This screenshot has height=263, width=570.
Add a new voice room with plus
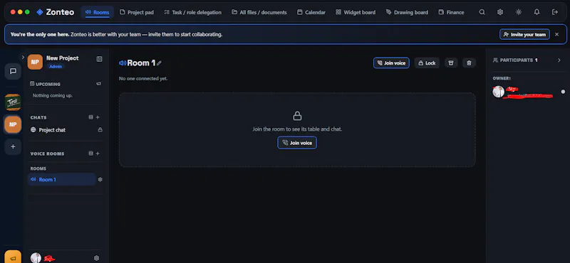[98, 154]
